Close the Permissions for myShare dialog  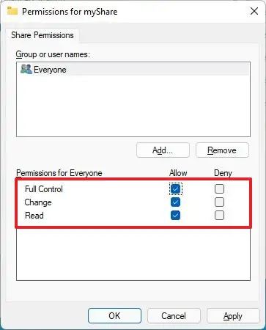(x=254, y=11)
